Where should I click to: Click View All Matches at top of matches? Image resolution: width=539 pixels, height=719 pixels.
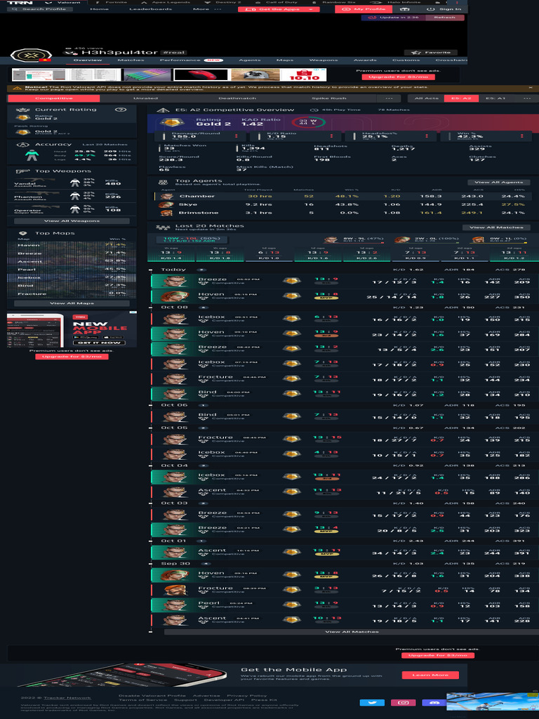(x=496, y=227)
